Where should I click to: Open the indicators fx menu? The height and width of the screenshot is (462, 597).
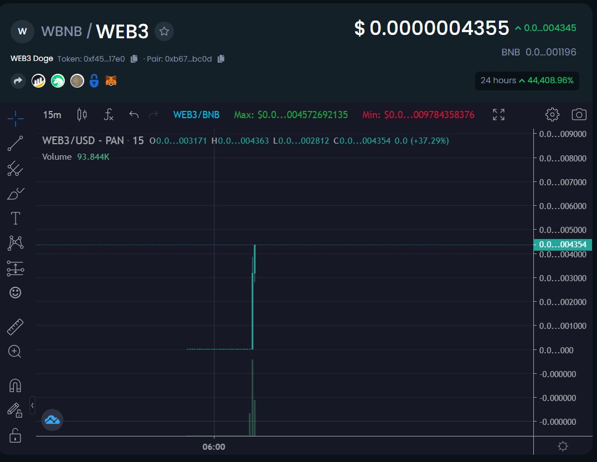(x=109, y=115)
